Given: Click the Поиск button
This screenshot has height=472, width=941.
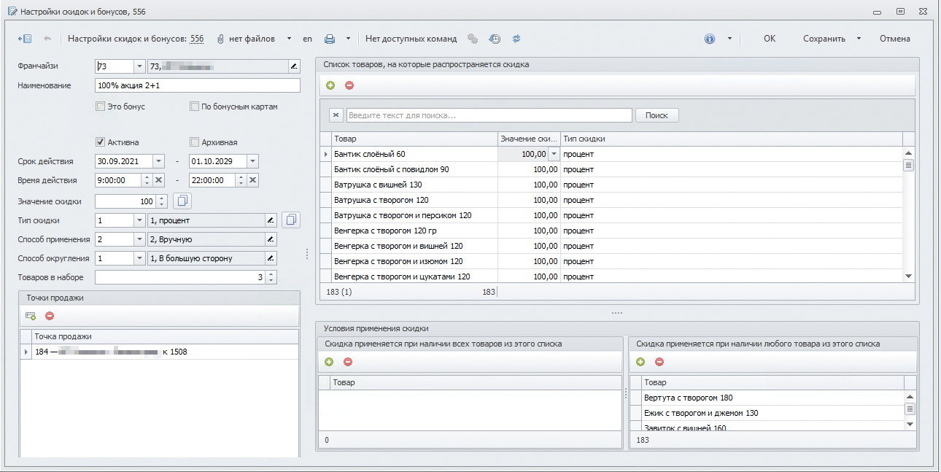Looking at the screenshot, I should coord(657,115).
